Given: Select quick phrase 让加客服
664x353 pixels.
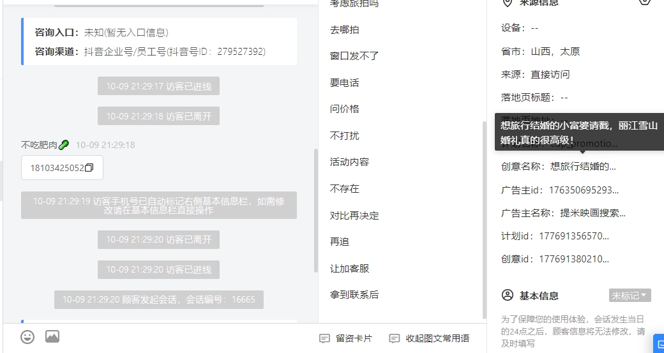Looking at the screenshot, I should pyautogui.click(x=349, y=269).
